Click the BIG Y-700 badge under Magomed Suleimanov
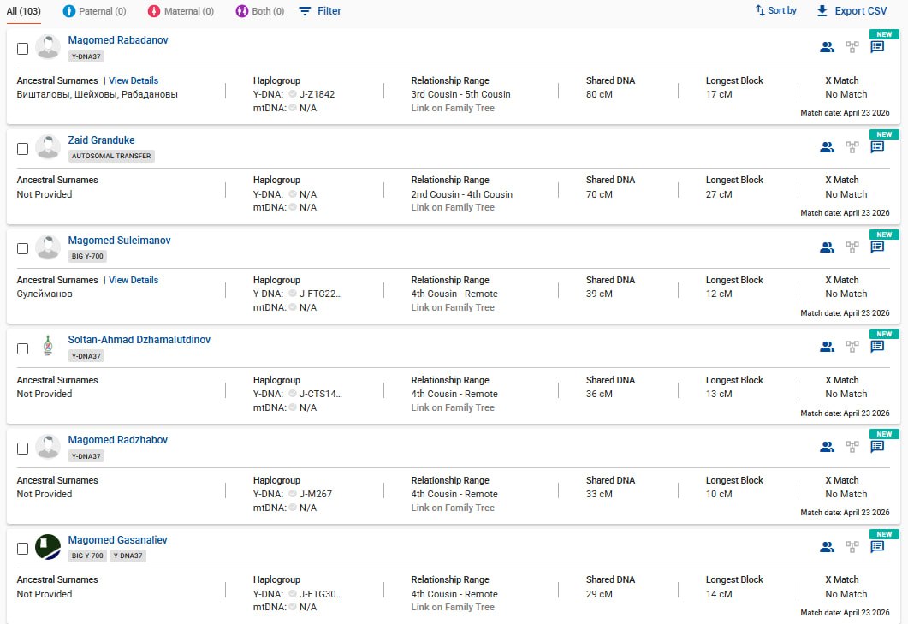The image size is (908, 624). point(87,256)
